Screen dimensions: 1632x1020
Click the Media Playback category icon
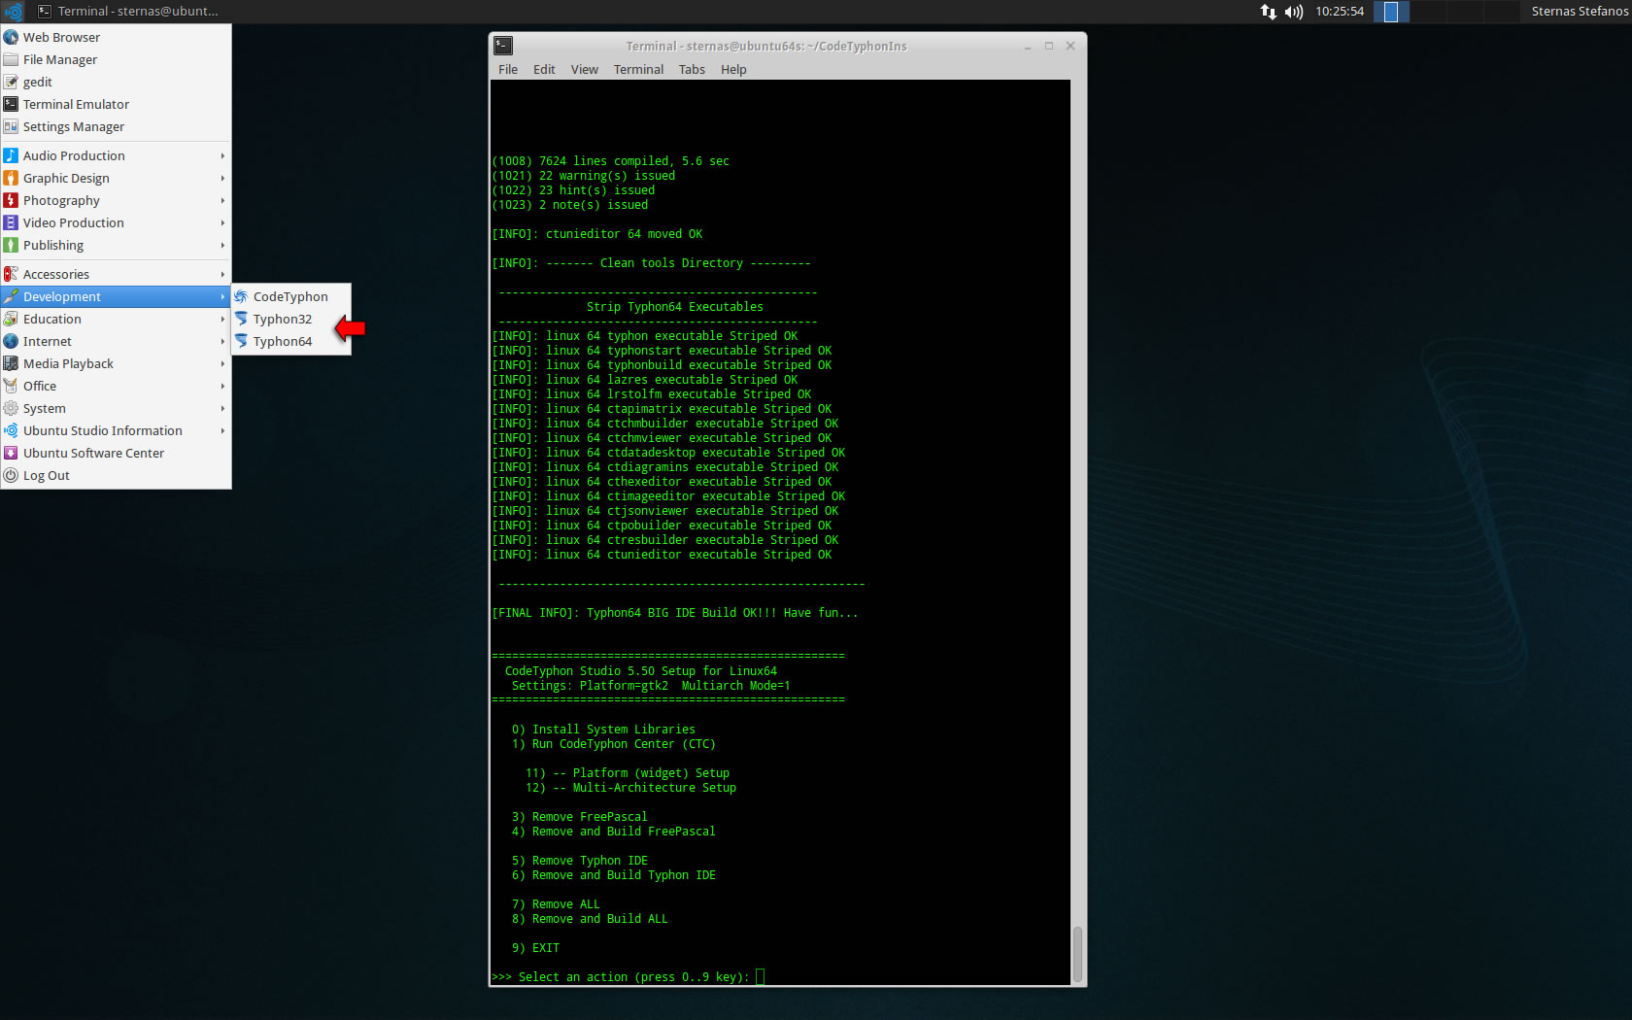pos(11,363)
